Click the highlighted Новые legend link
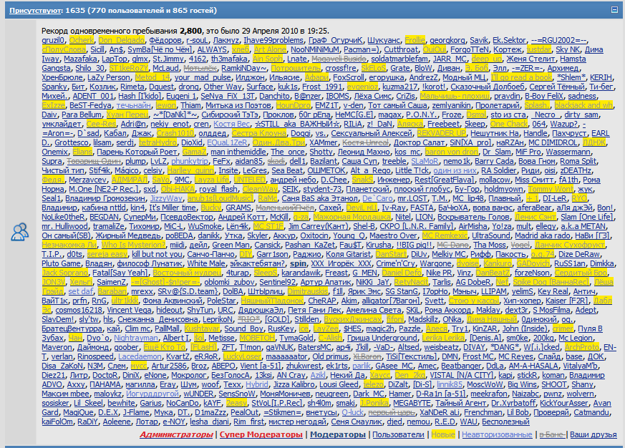Screen dimensions: 625x448 (x=443, y=434)
